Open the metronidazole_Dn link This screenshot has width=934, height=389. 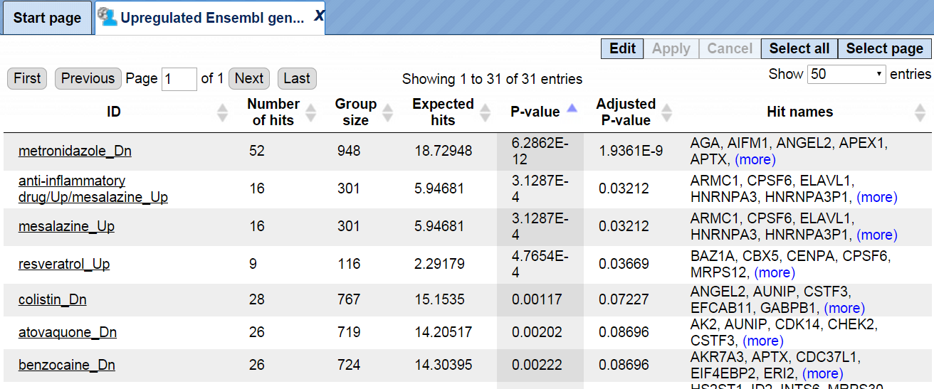(75, 151)
